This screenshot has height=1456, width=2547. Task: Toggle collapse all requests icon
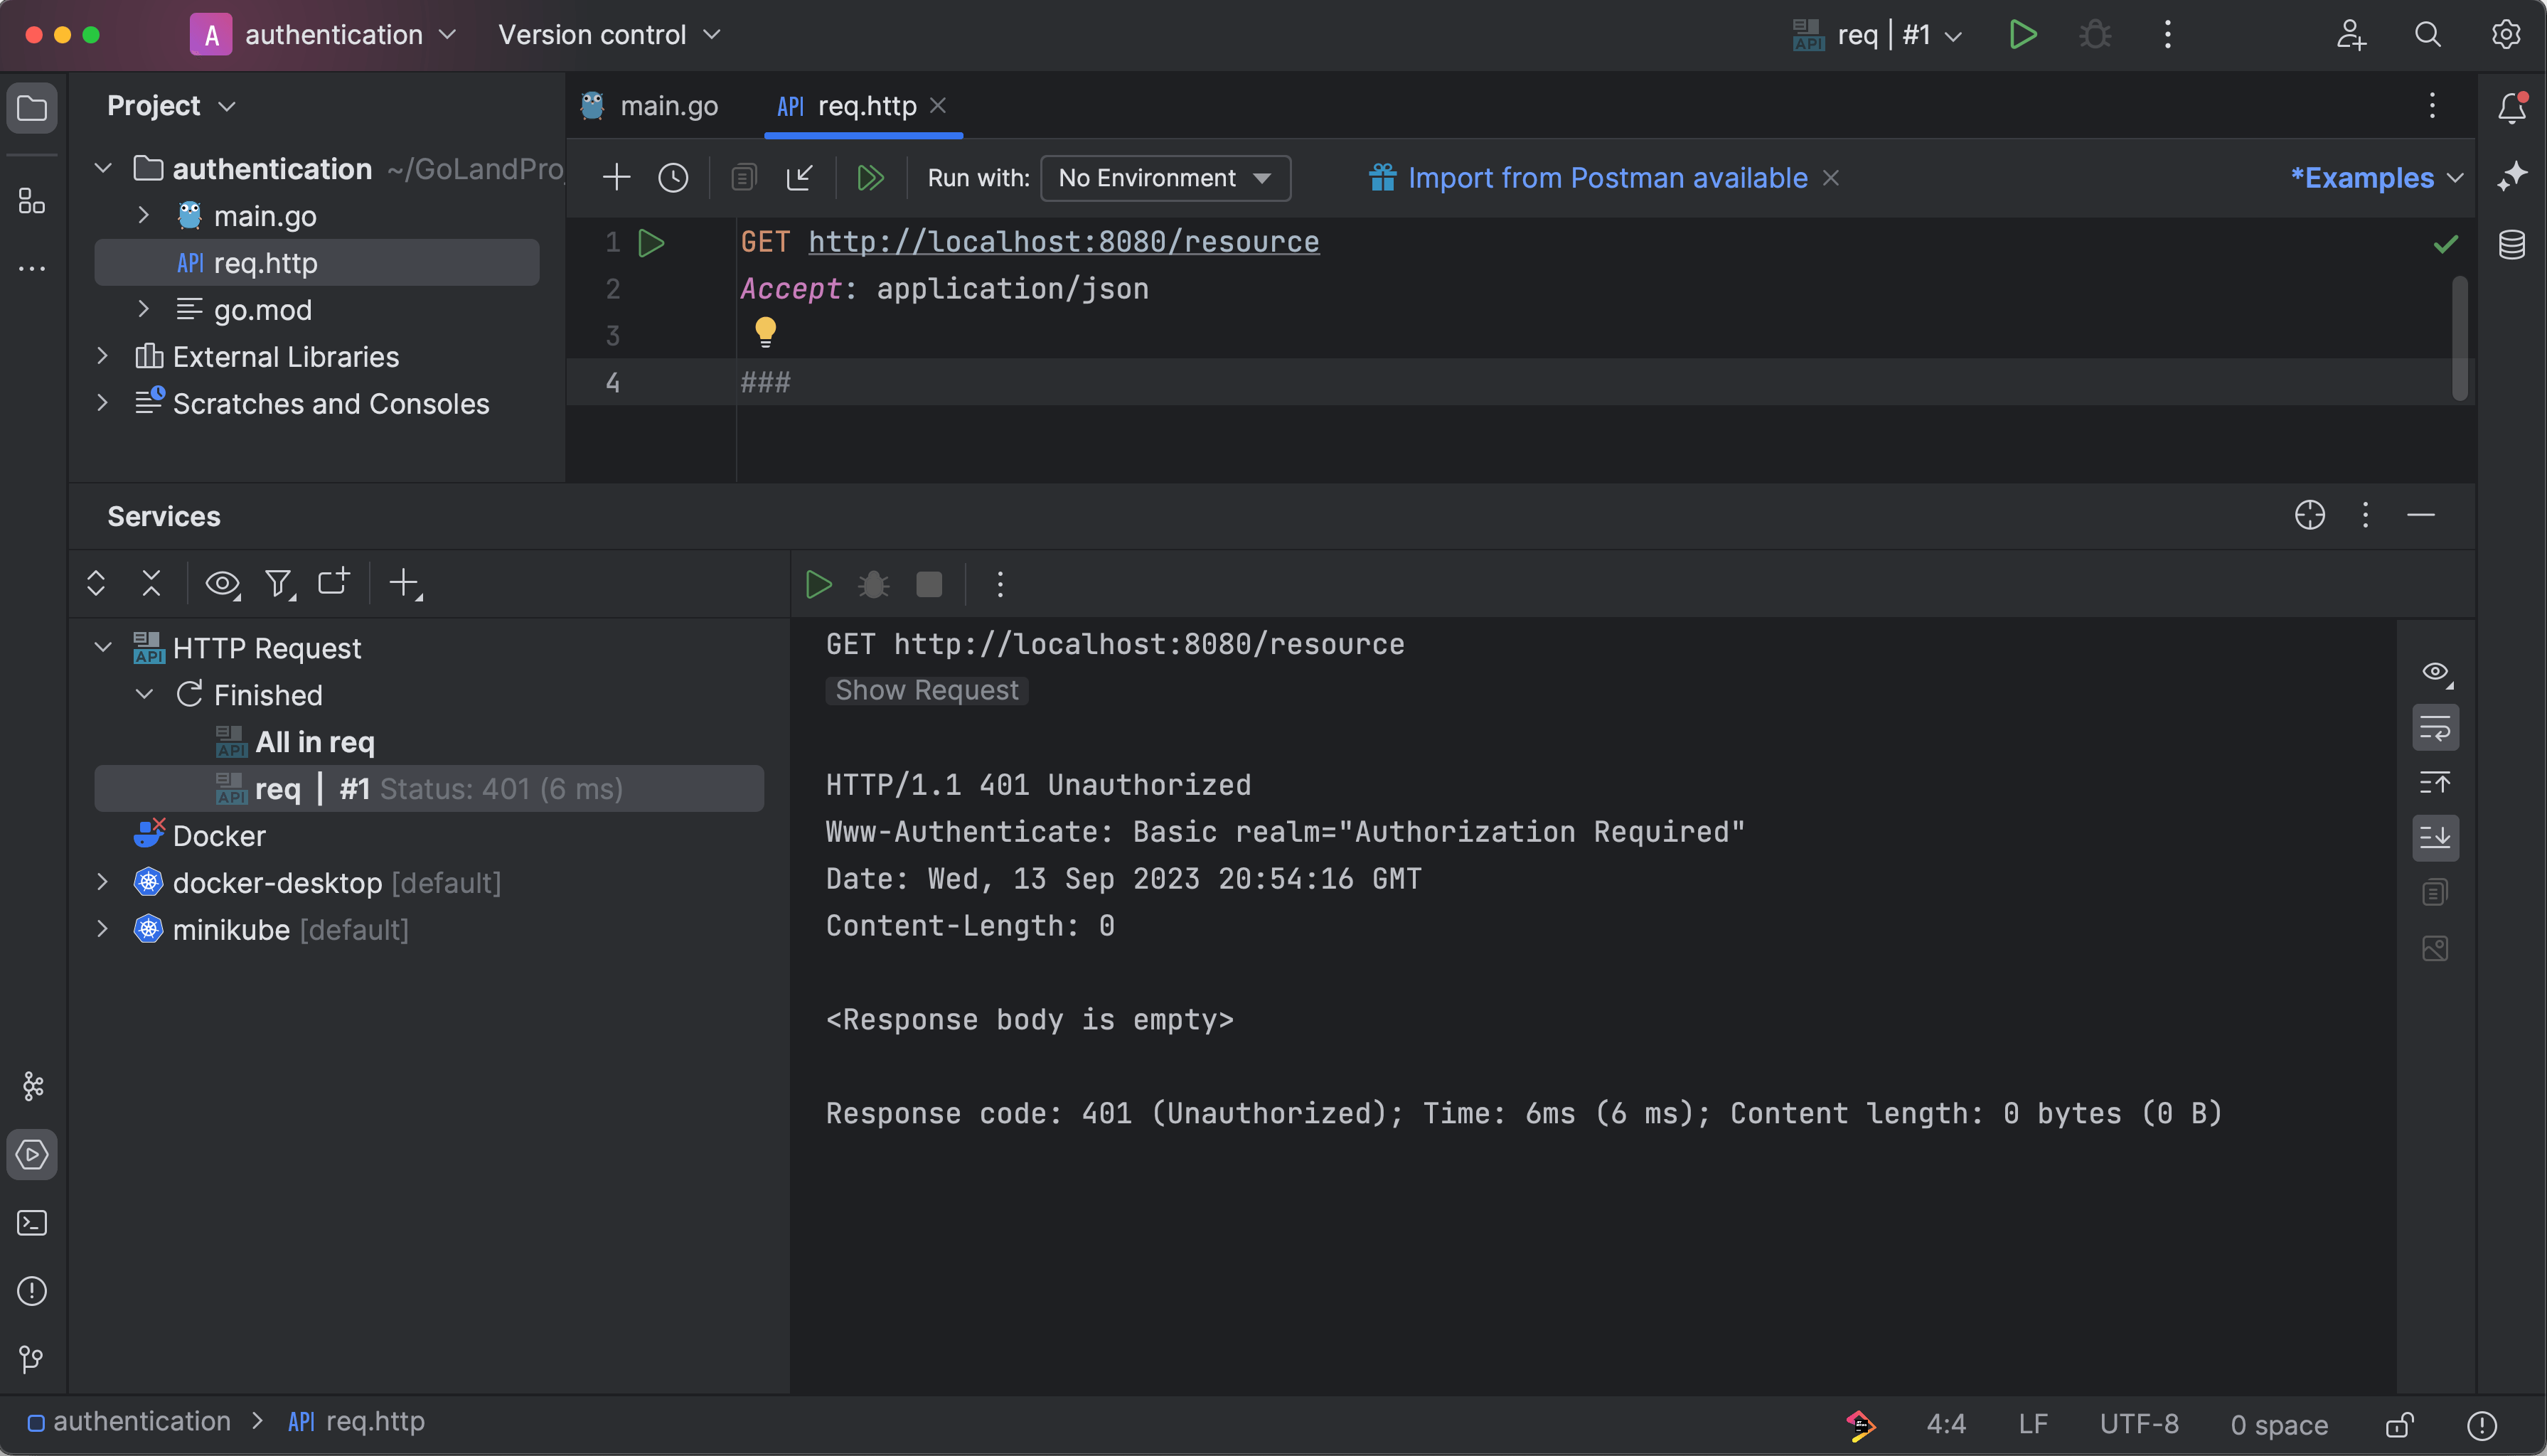(x=151, y=583)
